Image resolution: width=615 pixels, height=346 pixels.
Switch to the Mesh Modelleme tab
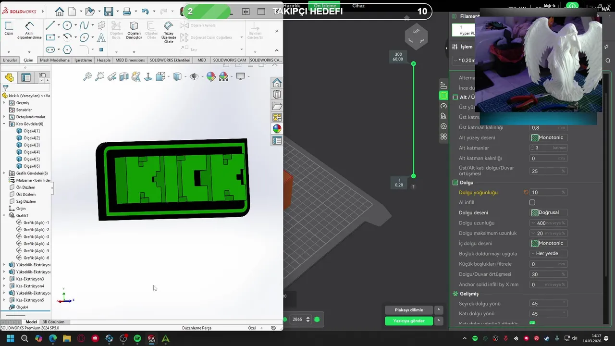[x=55, y=60]
